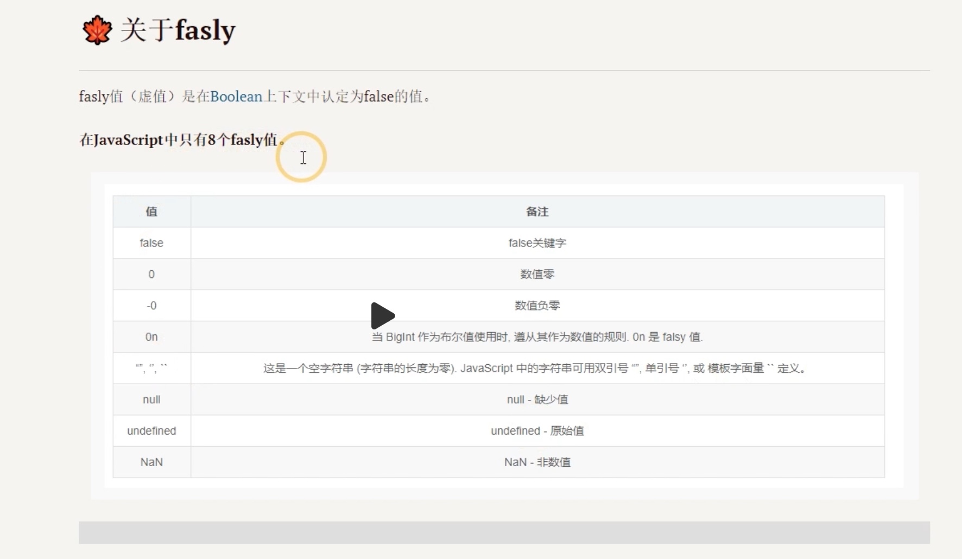The image size is (962, 559).
Task: Click the '数值负零' note cell
Action: click(537, 306)
